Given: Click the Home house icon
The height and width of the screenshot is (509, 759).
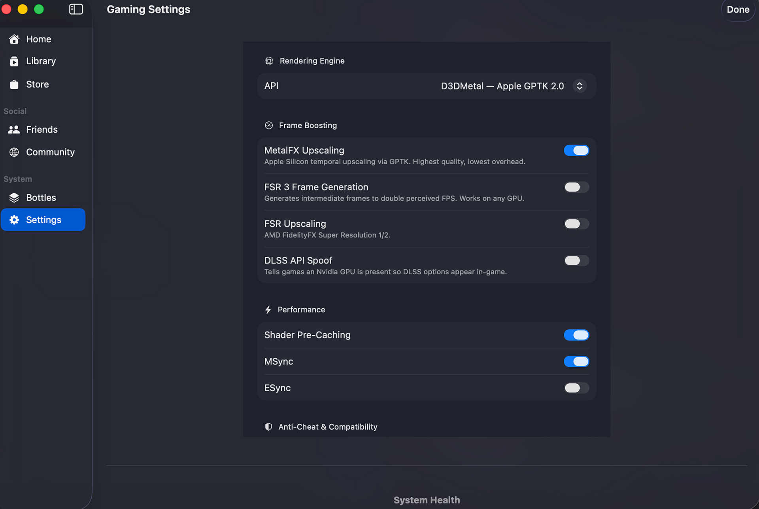Looking at the screenshot, I should click(x=14, y=39).
